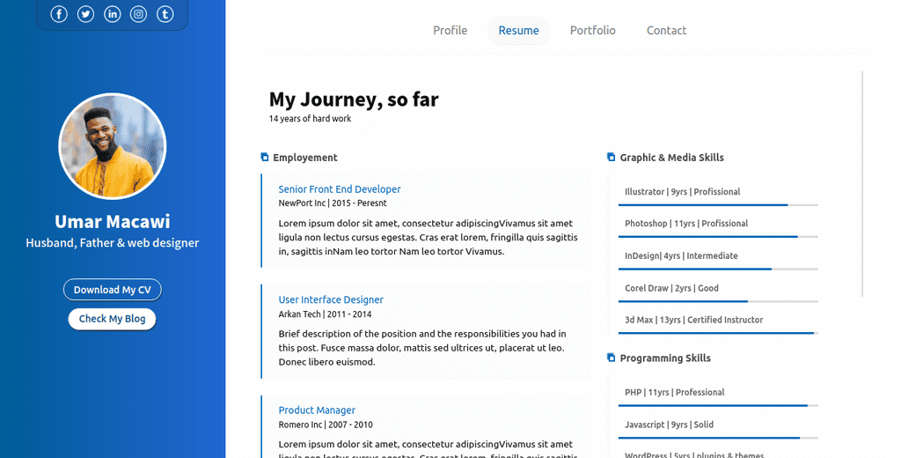901x458 pixels.
Task: Open the Instagram social icon
Action: point(138,14)
